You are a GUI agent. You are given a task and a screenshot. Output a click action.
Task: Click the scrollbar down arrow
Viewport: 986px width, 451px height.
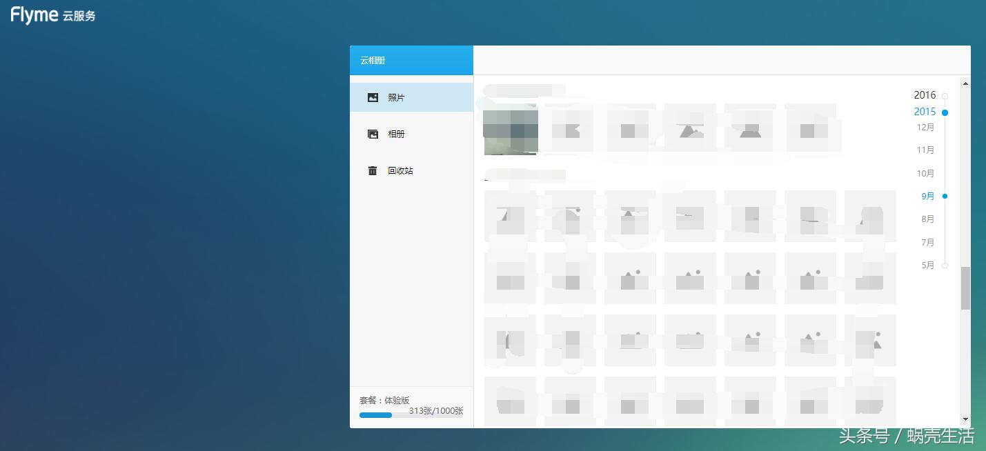(965, 419)
